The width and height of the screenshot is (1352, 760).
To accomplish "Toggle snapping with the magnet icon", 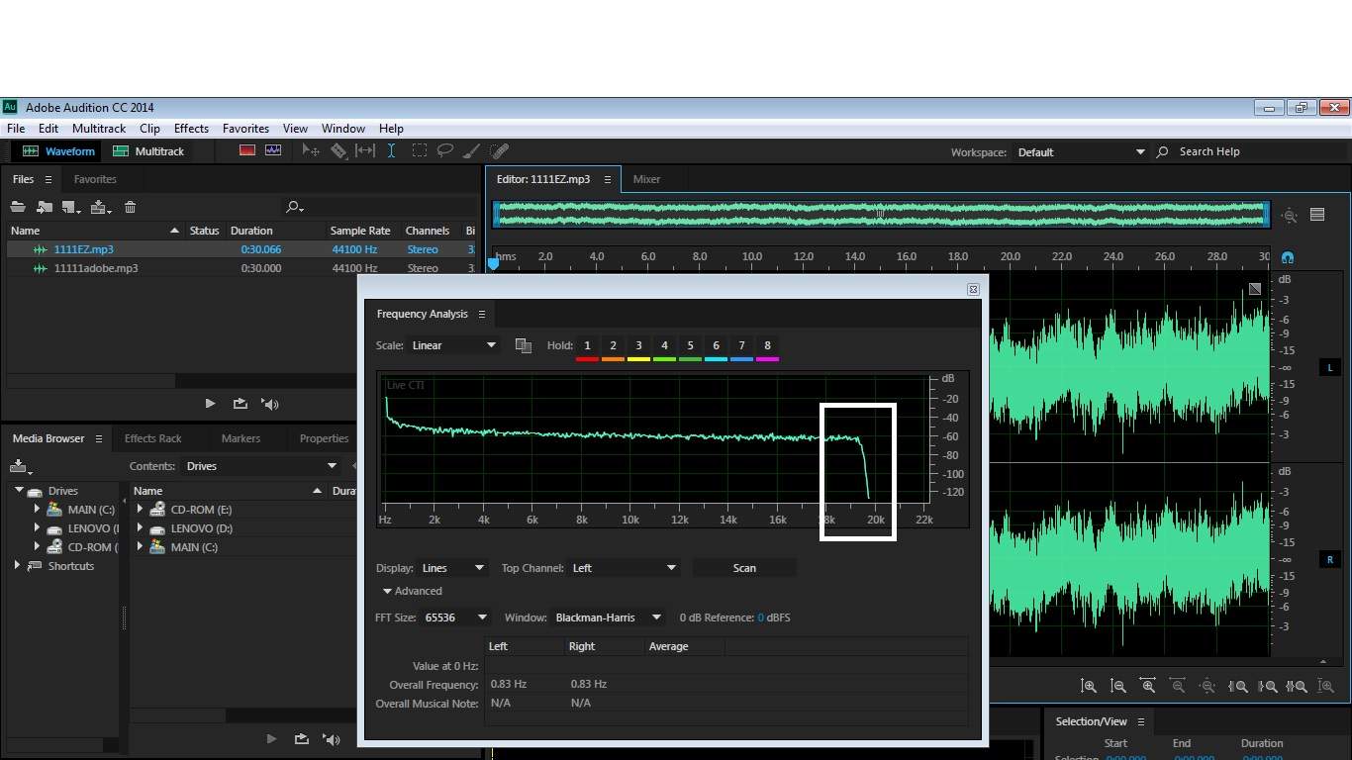I will 1287,257.
